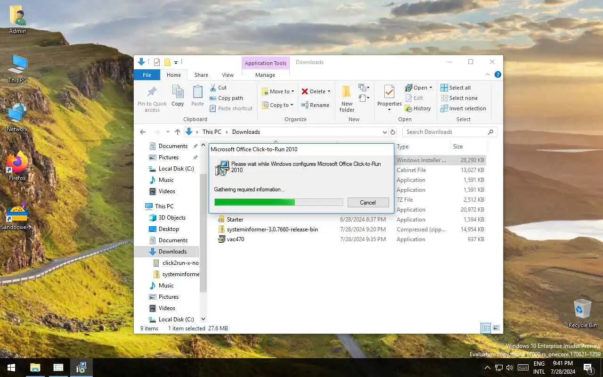
Task: Select the Admin folder on desktop
Action: (x=17, y=19)
